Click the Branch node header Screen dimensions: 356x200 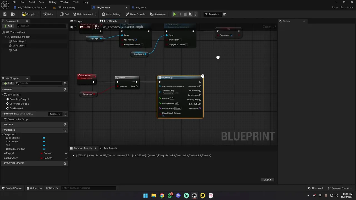click(127, 77)
